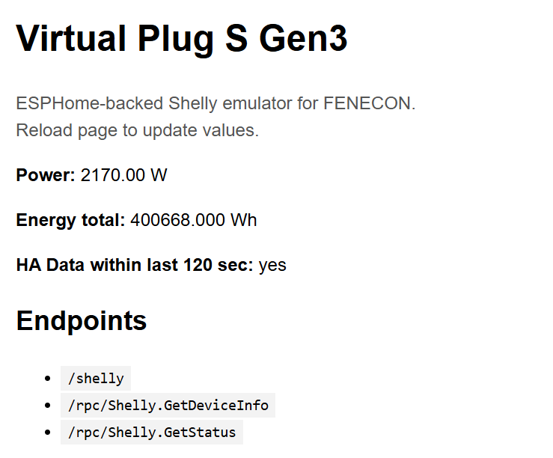Image resolution: width=553 pixels, height=458 pixels.
Task: Click the Endpoints section heading
Action: 81,320
